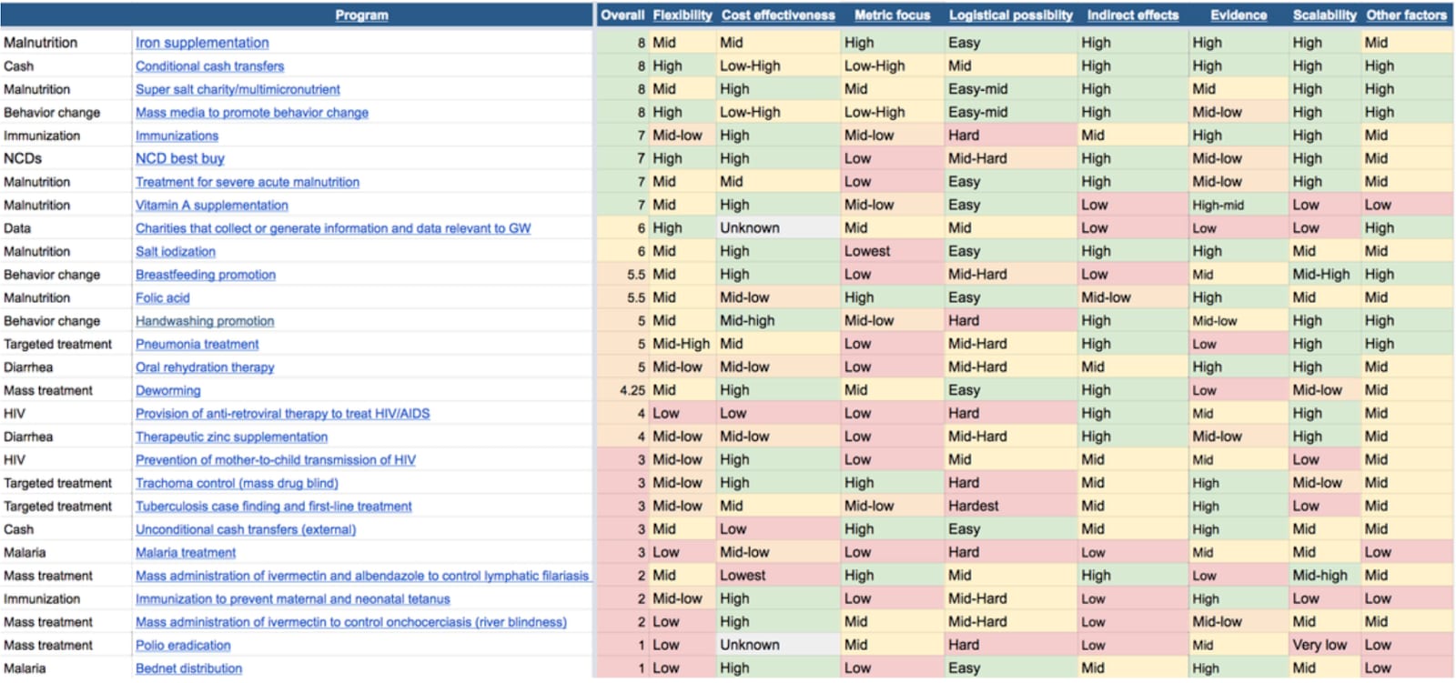The image size is (1456, 683).
Task: Click the Unknown cost effectiveness cell for Polio eradication
Action: 750,645
